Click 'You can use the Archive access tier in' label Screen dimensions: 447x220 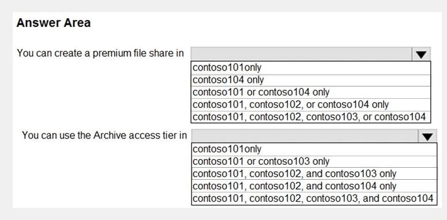click(x=104, y=135)
